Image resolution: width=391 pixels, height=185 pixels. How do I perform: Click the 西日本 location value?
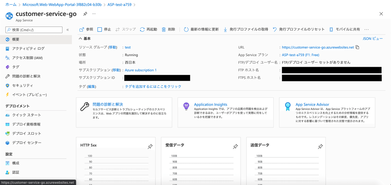pyautogui.click(x=130, y=63)
